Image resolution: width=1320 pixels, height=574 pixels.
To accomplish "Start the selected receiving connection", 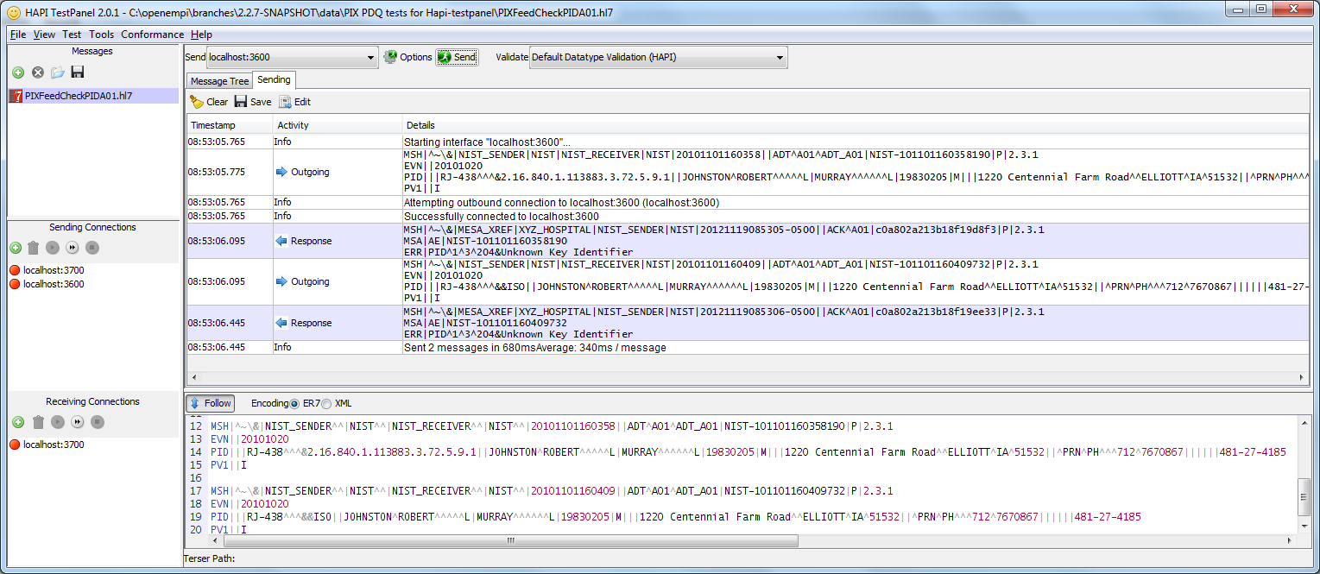I will pos(58,422).
